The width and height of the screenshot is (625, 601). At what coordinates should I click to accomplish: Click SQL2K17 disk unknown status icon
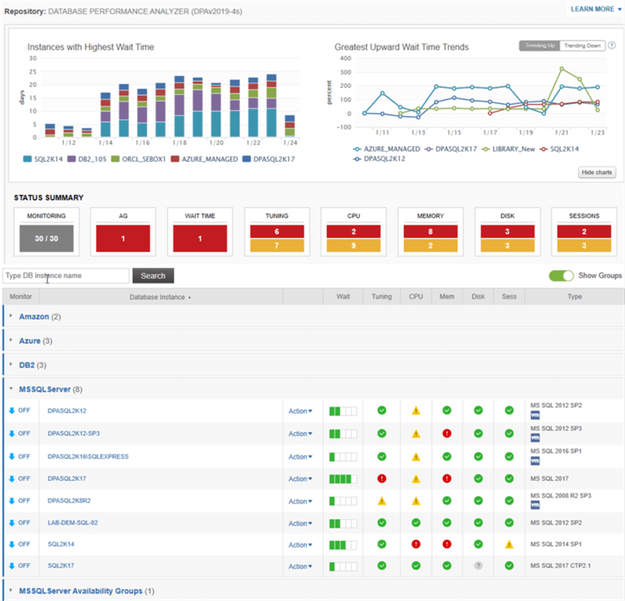tap(478, 566)
